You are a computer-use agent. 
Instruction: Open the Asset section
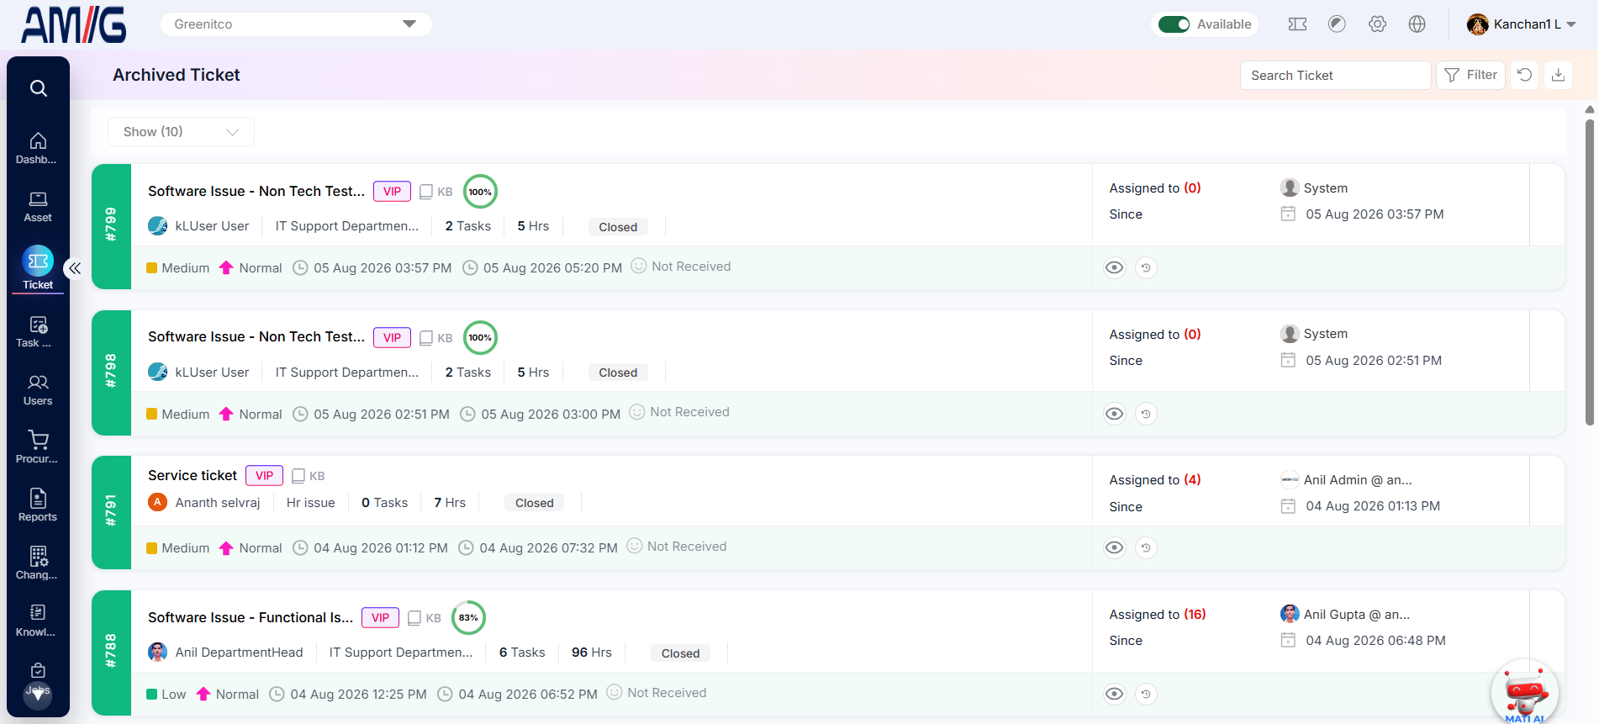point(38,207)
